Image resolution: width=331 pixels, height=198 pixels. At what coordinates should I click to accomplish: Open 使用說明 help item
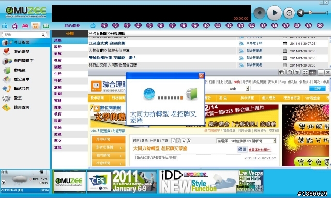tap(25, 107)
